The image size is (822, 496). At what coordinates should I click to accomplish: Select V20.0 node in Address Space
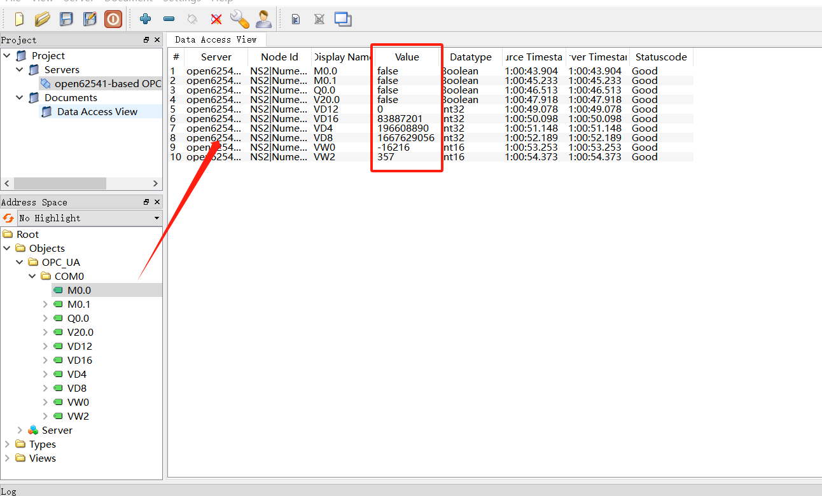80,333
